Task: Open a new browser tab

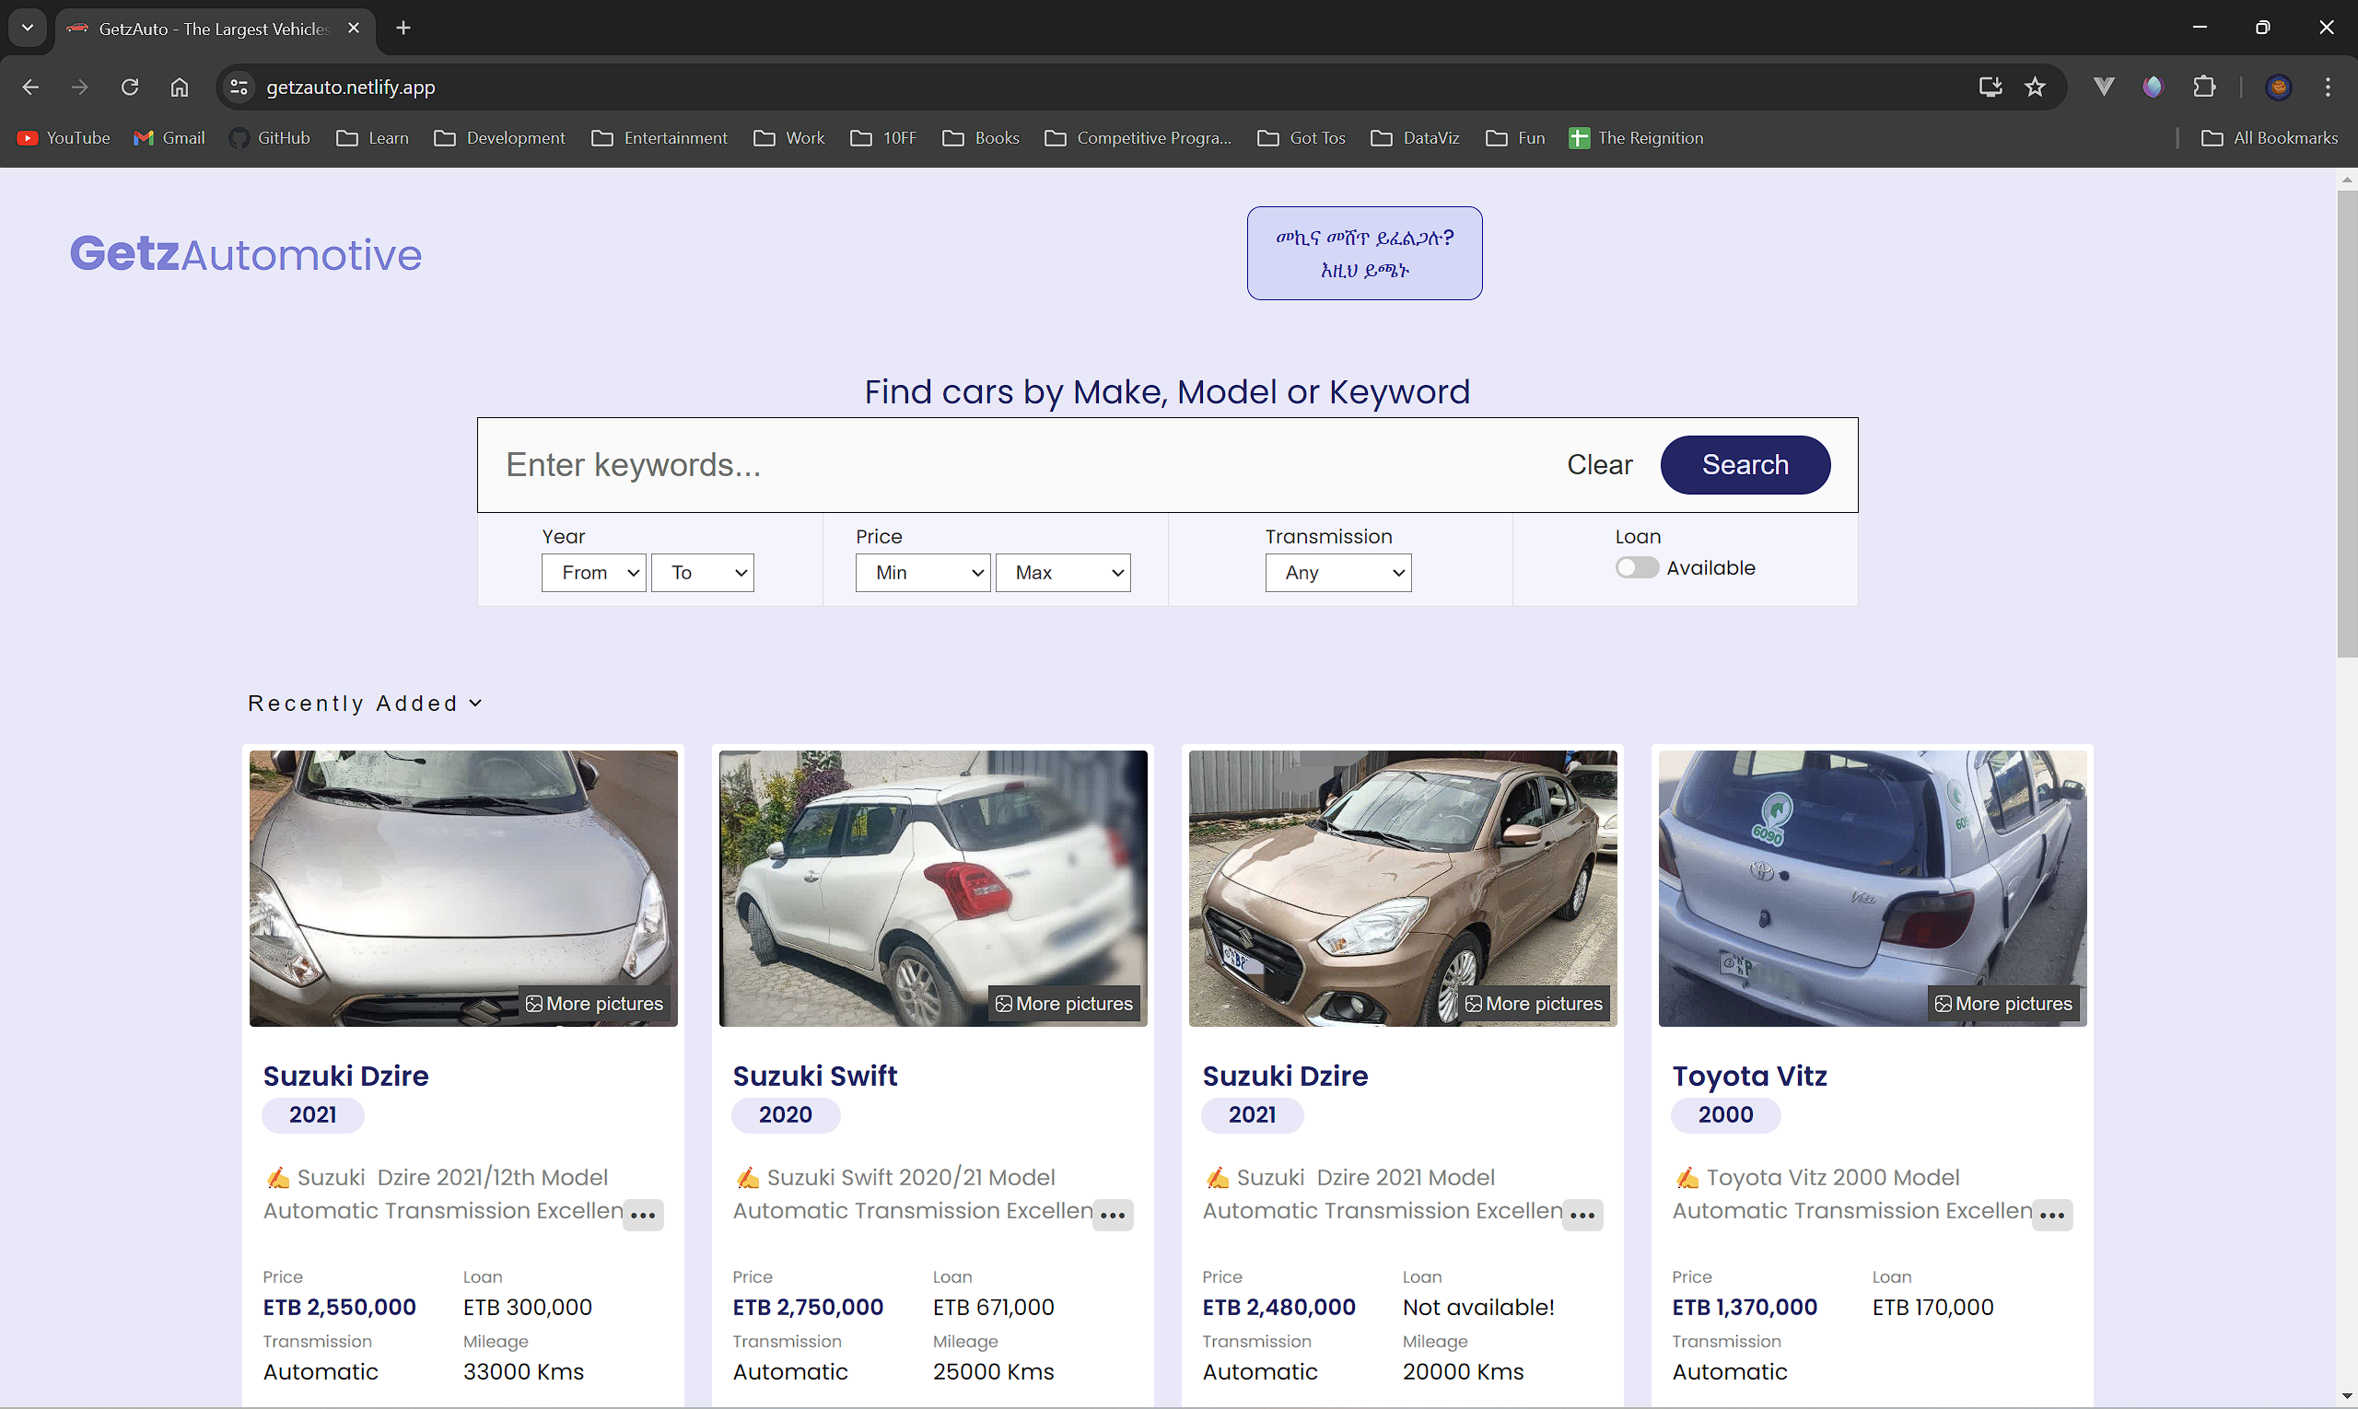Action: click(x=403, y=29)
